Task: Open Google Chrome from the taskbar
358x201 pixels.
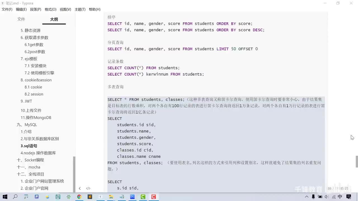Action: coord(79,197)
